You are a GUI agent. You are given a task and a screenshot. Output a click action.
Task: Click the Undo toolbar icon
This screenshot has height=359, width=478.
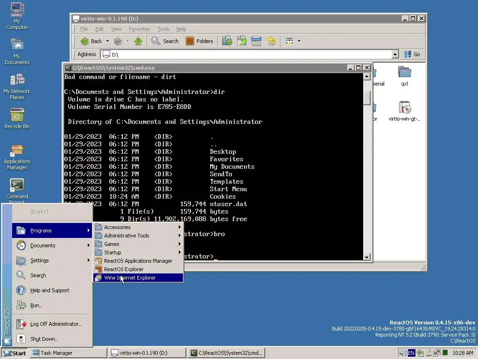coord(271,41)
